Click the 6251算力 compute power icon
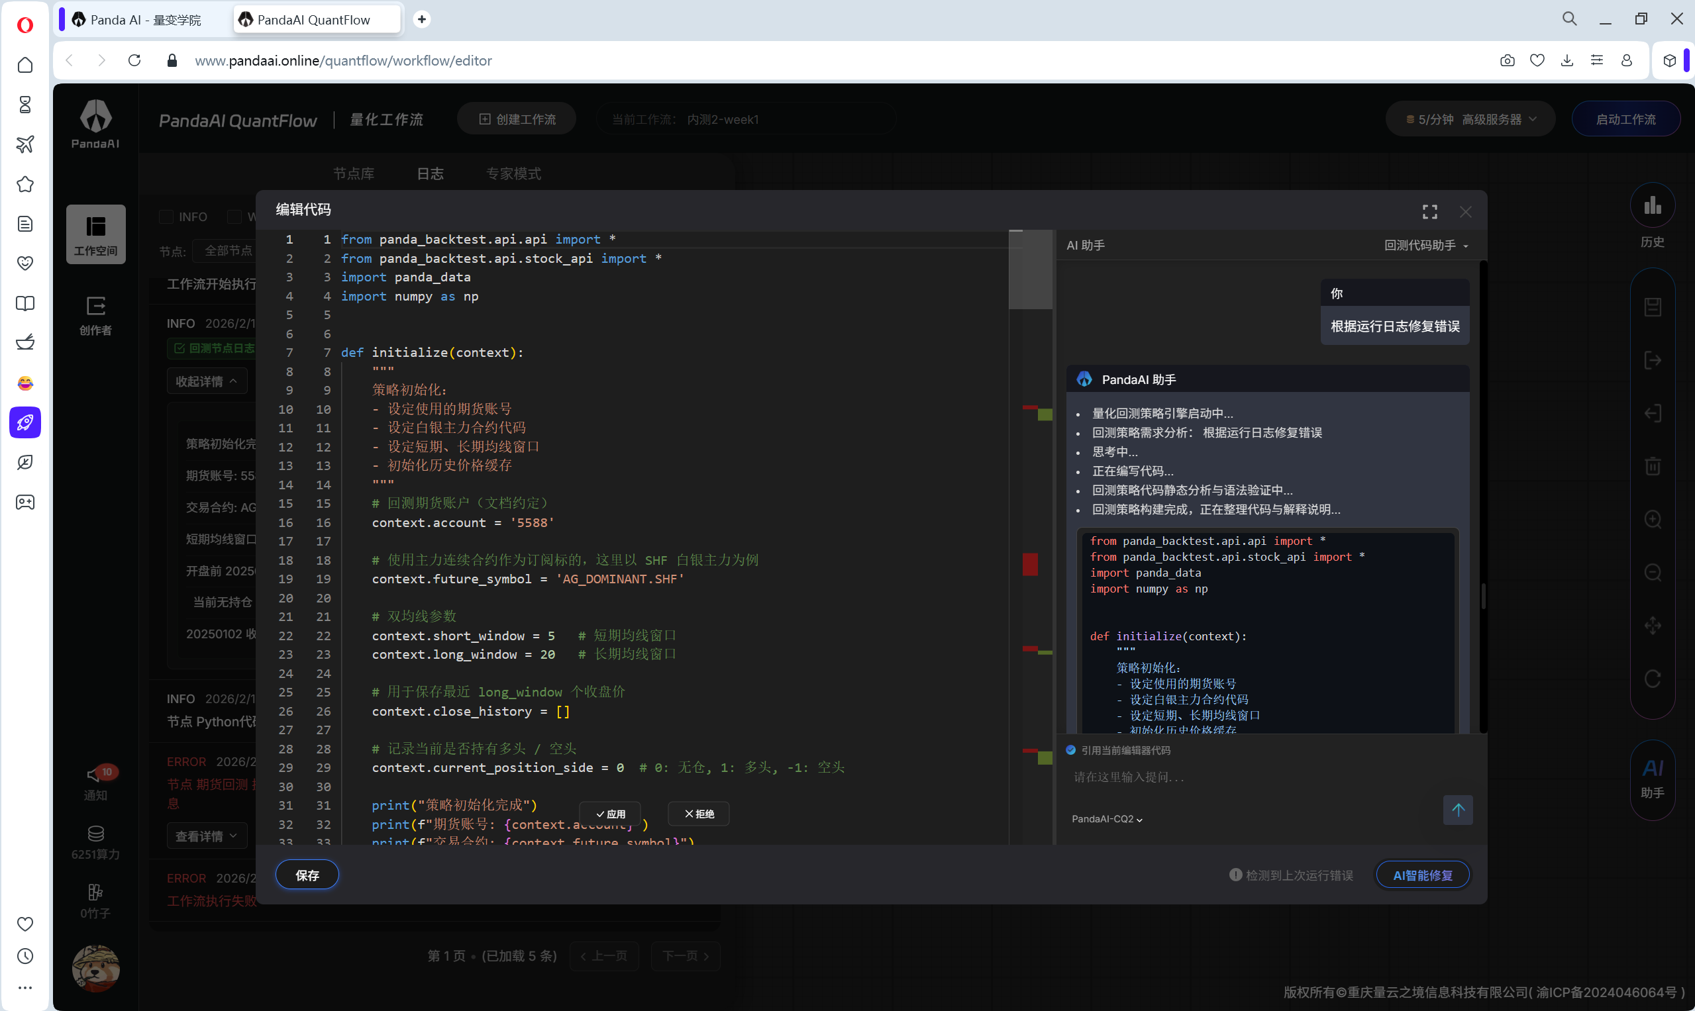 pos(95,833)
